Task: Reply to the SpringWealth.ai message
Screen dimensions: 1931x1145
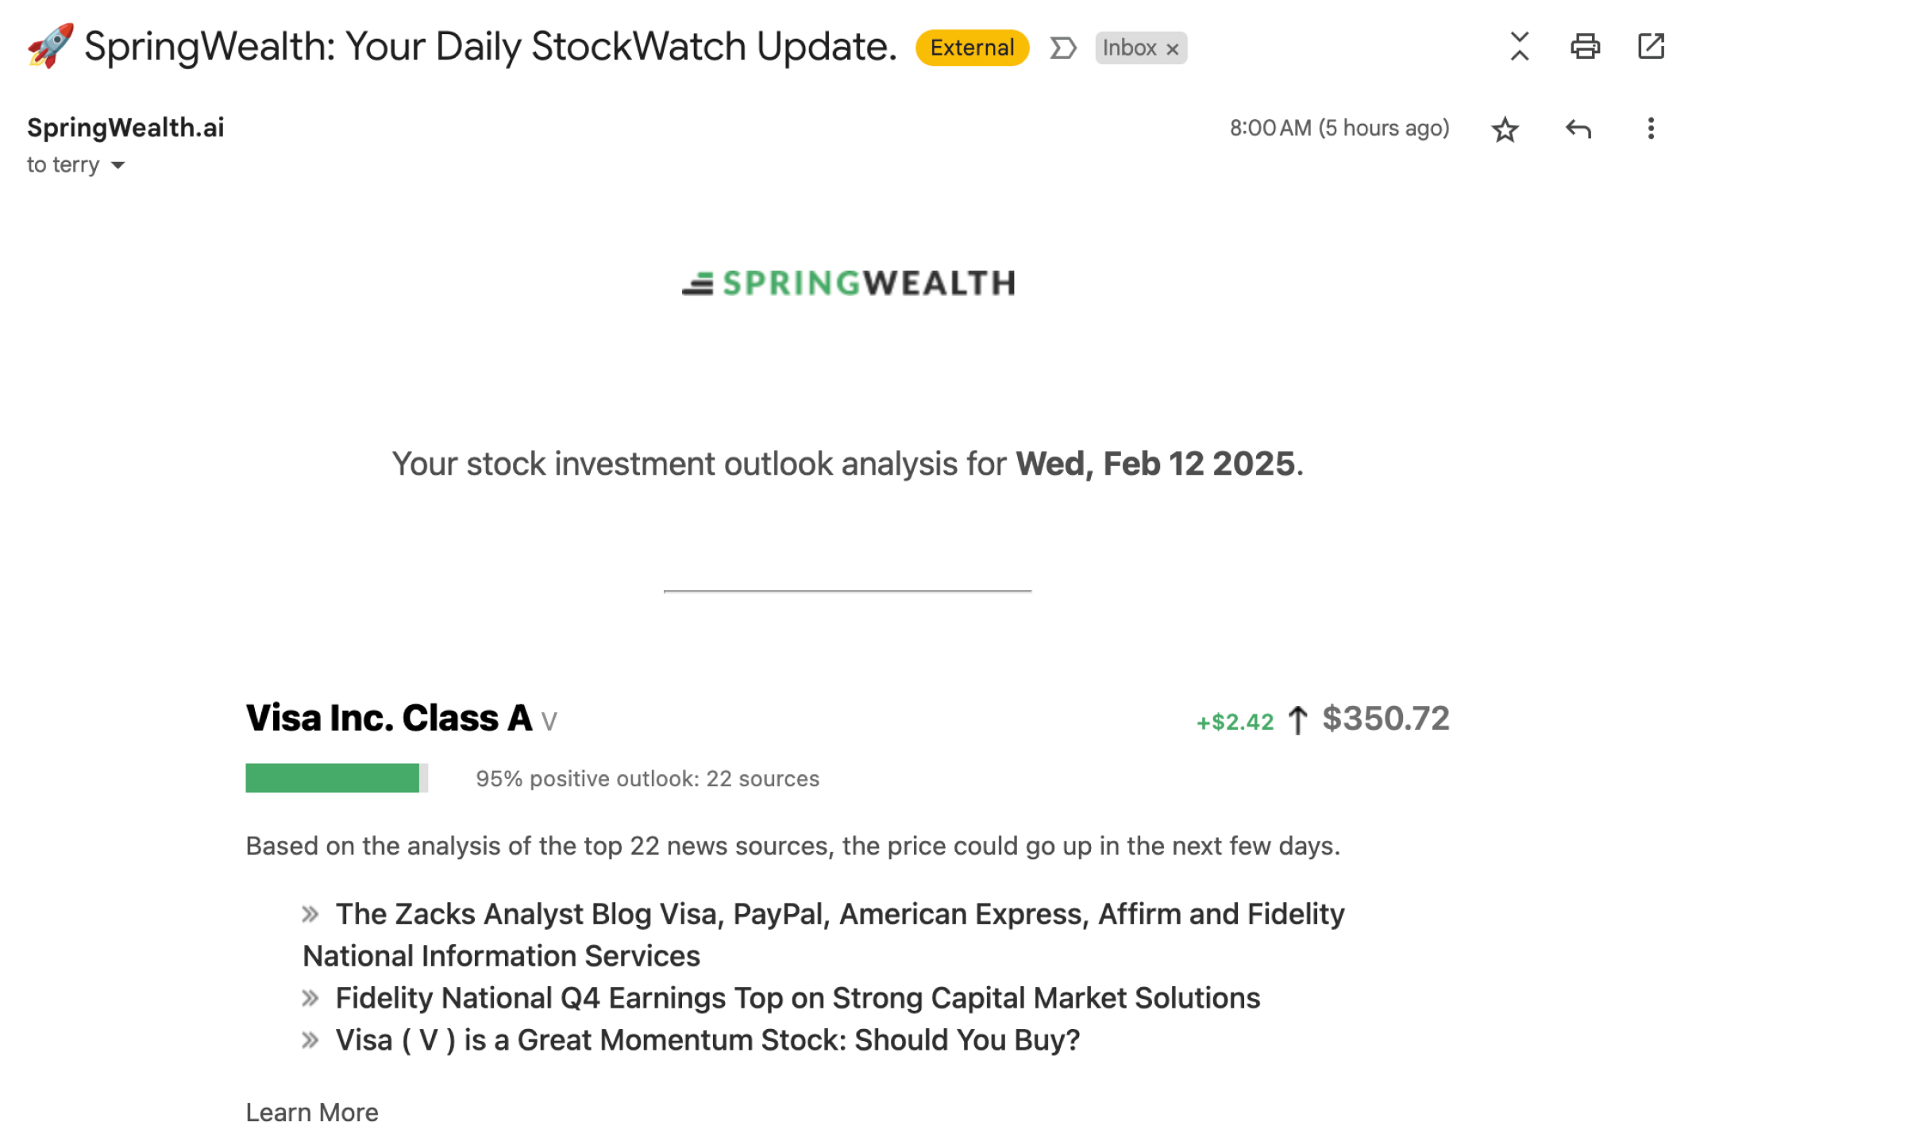Action: 1578,129
